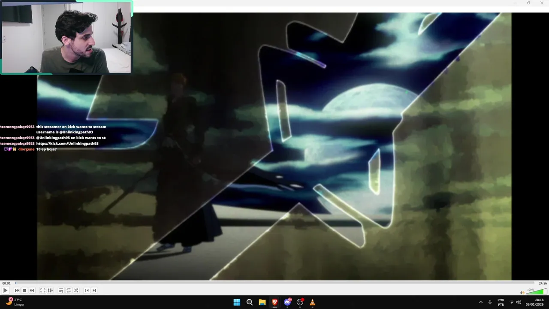Switch to VLC via taskbar icon

tap(312, 302)
